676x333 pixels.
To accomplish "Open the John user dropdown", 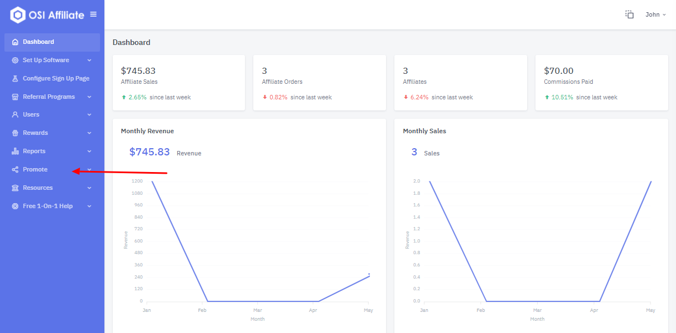I will point(655,14).
